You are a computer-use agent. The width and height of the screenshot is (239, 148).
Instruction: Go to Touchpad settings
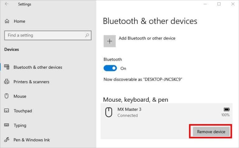23,111
